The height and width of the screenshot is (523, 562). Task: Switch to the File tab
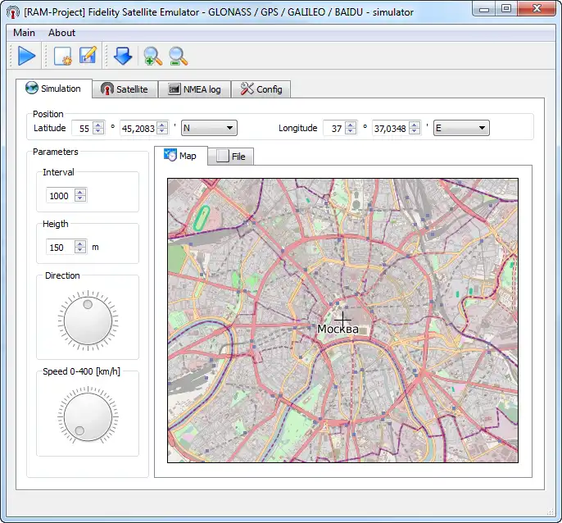[230, 157]
